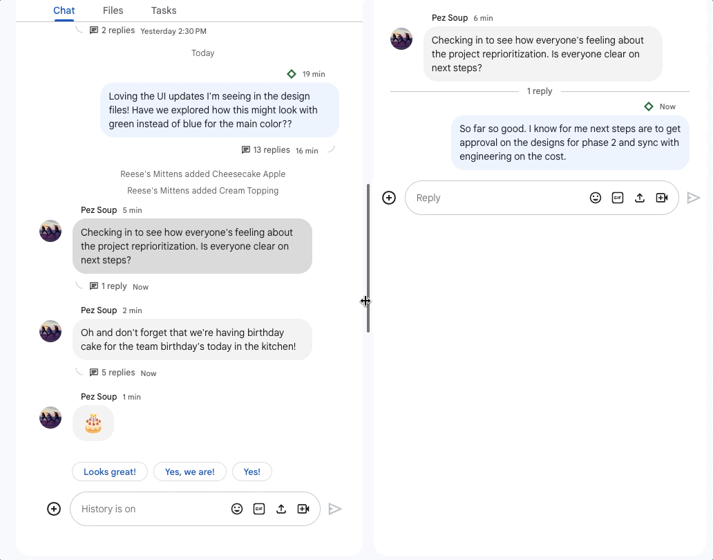
Task: Open emoji picker in main chat box
Action: [237, 509]
